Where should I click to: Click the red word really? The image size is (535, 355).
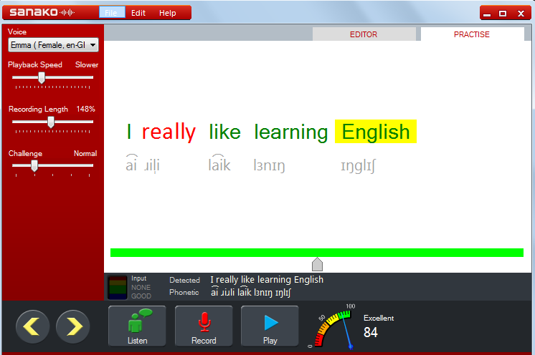click(169, 132)
